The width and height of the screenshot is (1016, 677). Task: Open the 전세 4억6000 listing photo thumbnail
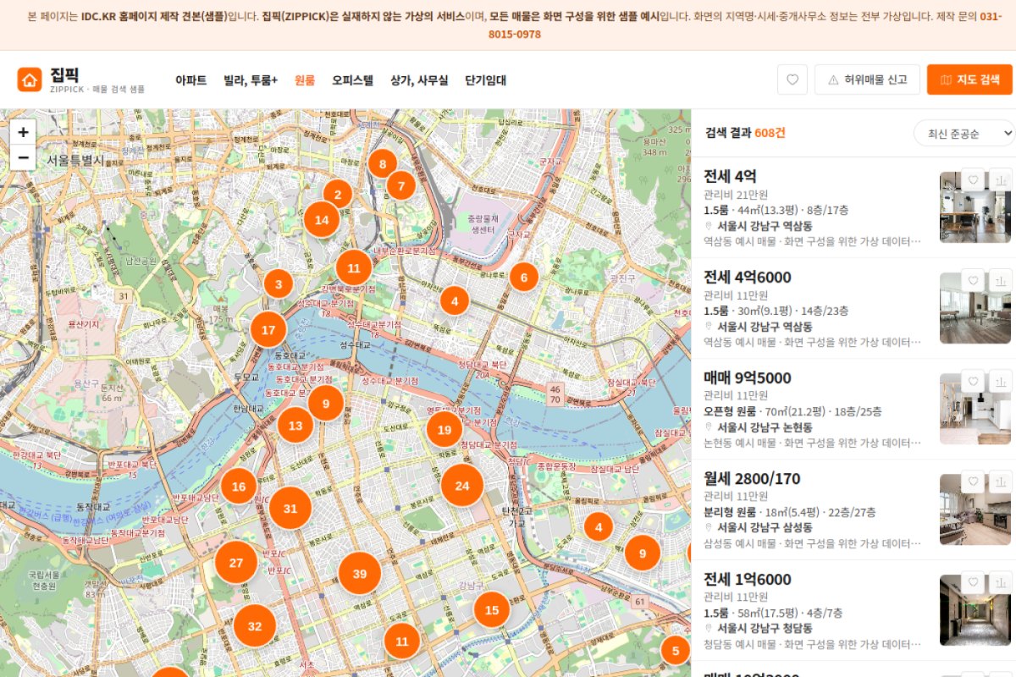pos(975,308)
